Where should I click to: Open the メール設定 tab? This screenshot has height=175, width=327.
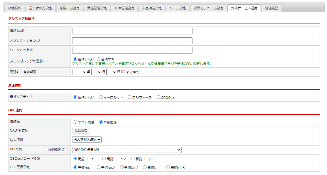(x=178, y=8)
